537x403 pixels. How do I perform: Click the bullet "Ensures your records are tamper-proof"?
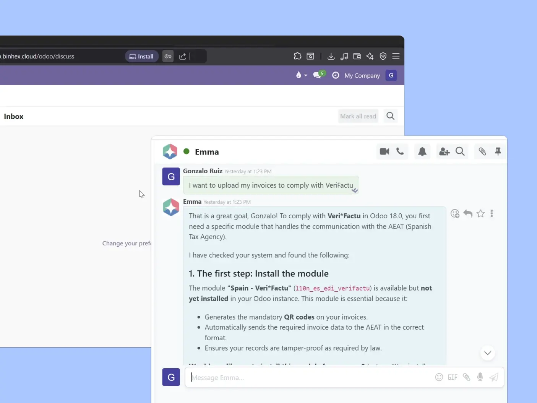click(293, 348)
